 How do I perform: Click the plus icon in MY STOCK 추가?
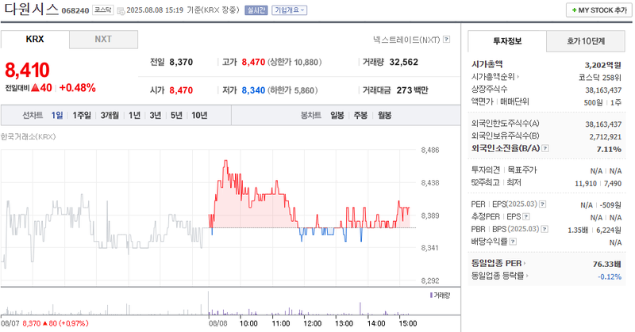point(574,10)
